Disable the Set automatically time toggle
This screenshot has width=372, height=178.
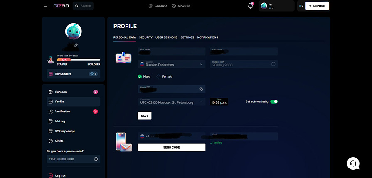(x=273, y=102)
